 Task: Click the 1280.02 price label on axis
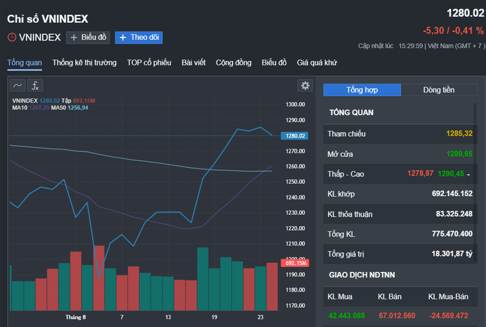pyautogui.click(x=295, y=136)
